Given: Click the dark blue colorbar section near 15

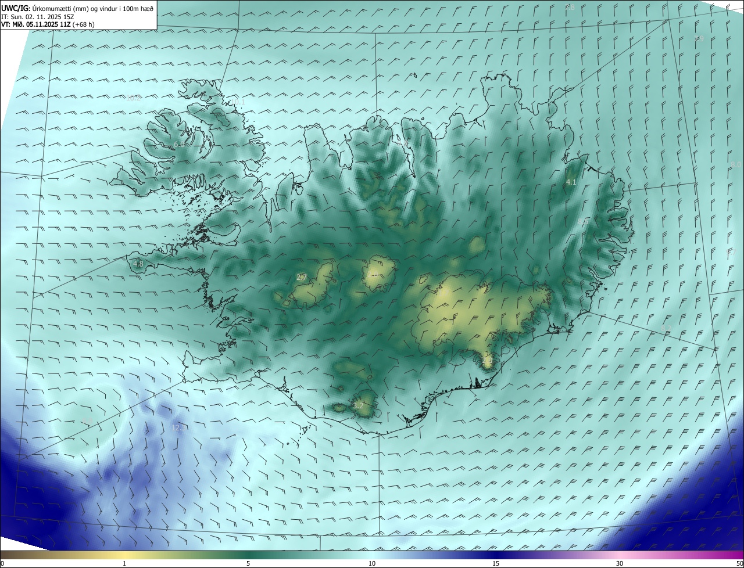Looking at the screenshot, I should (x=496, y=555).
